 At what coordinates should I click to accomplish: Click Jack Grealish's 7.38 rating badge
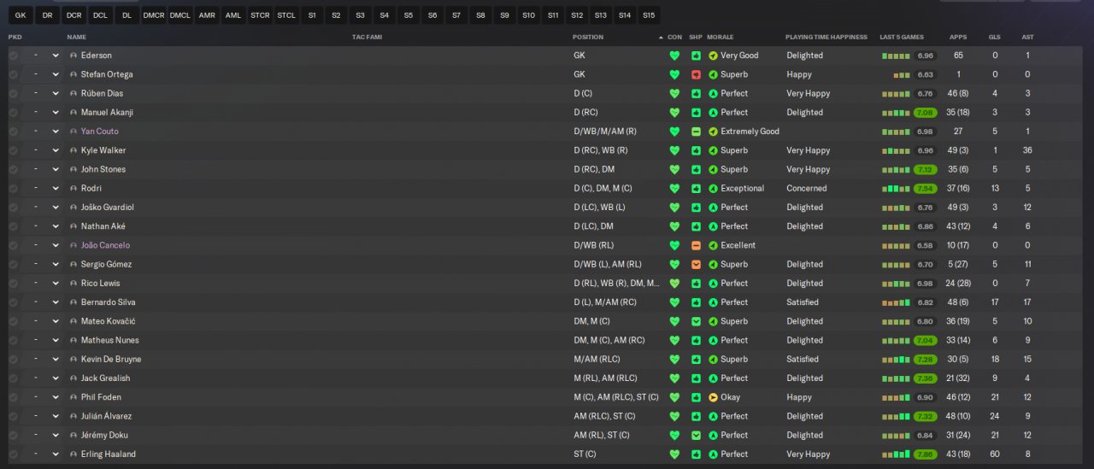(x=925, y=378)
